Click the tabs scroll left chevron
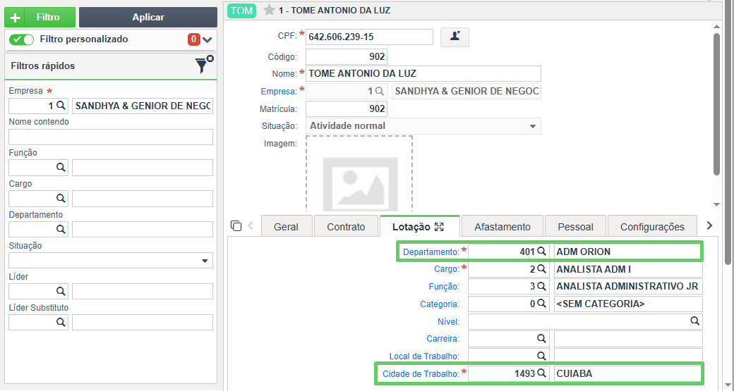This screenshot has height=391, width=734. pyautogui.click(x=251, y=225)
